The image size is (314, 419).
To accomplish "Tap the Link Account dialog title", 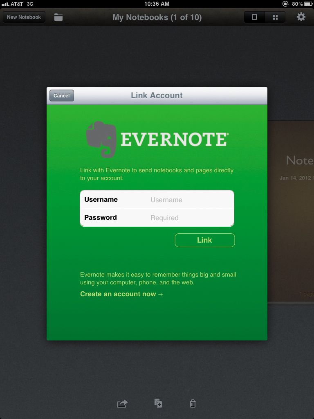I will [157, 95].
